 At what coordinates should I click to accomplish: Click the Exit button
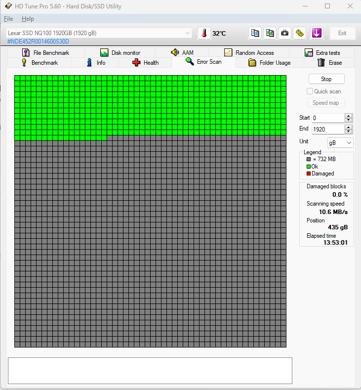click(x=342, y=33)
